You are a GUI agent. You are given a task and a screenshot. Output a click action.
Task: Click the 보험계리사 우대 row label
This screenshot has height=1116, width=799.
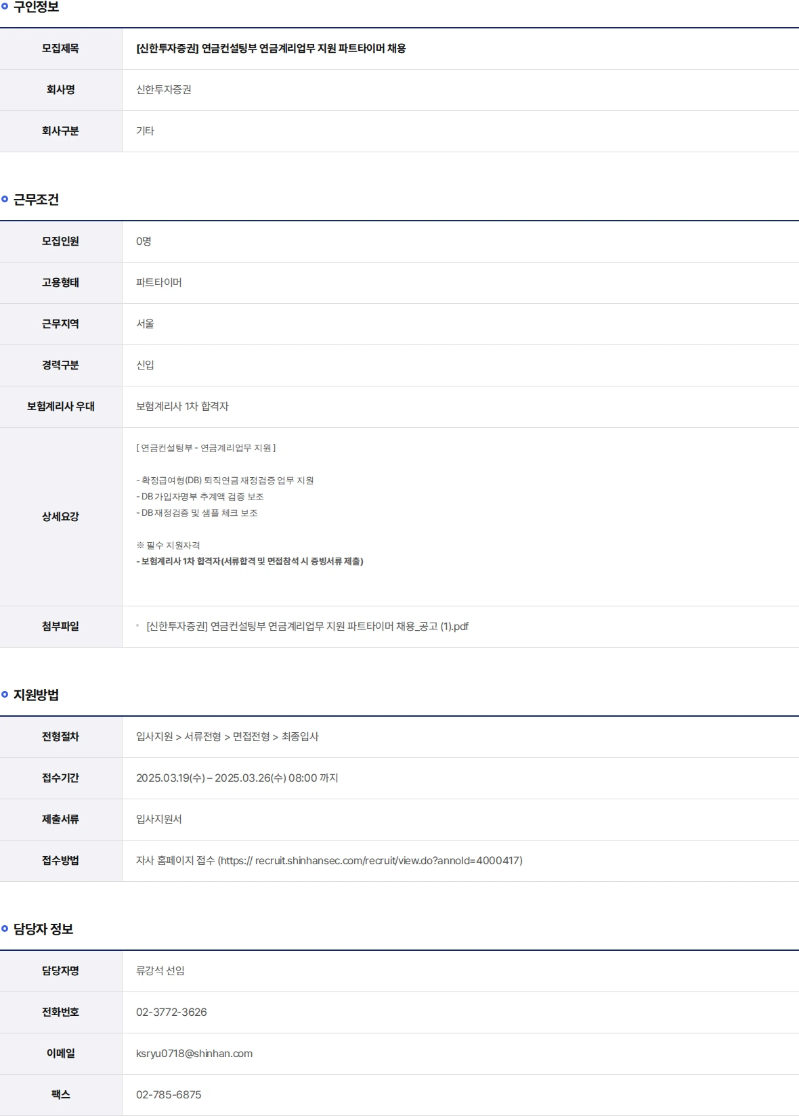[61, 407]
